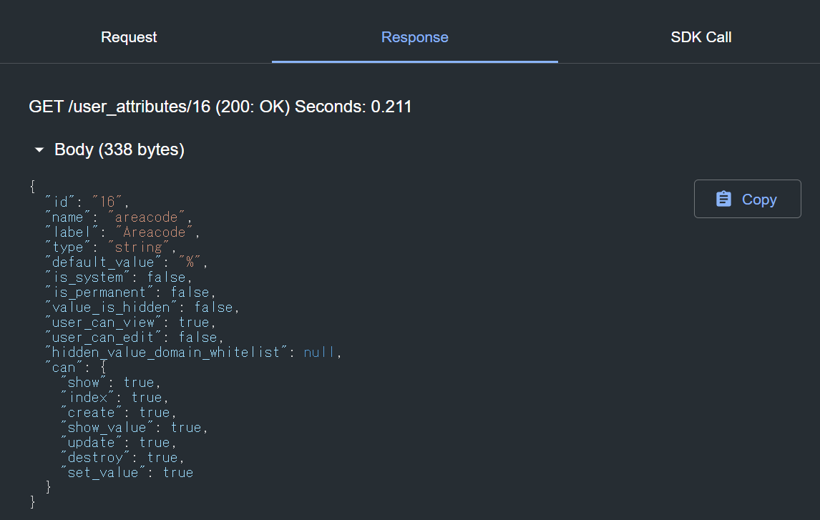The height and width of the screenshot is (520, 820).
Task: Switch to the Request tab
Action: pos(129,37)
